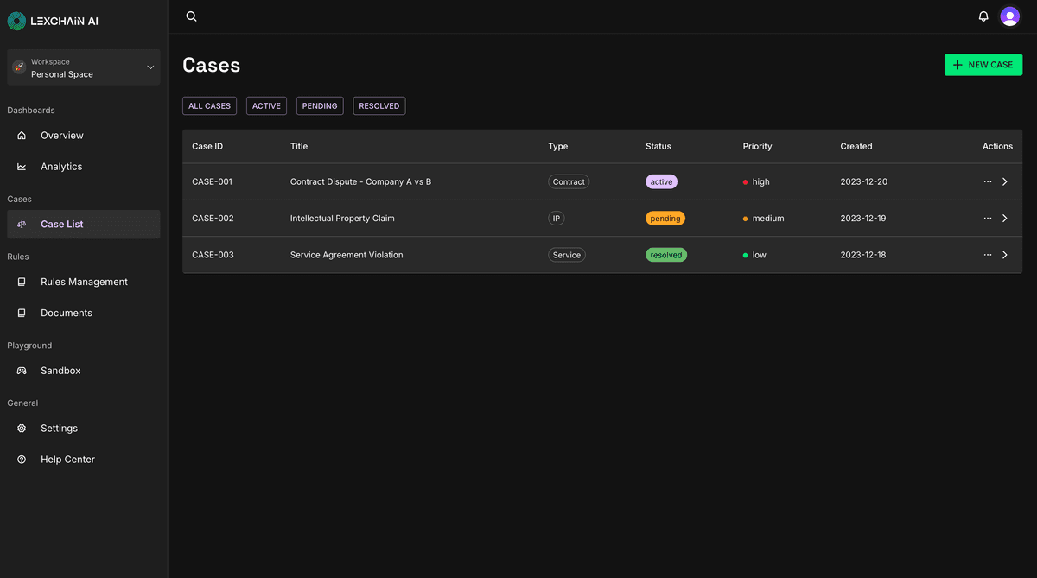The width and height of the screenshot is (1037, 578).
Task: Open the more actions menu for CASE-001
Action: [988, 182]
